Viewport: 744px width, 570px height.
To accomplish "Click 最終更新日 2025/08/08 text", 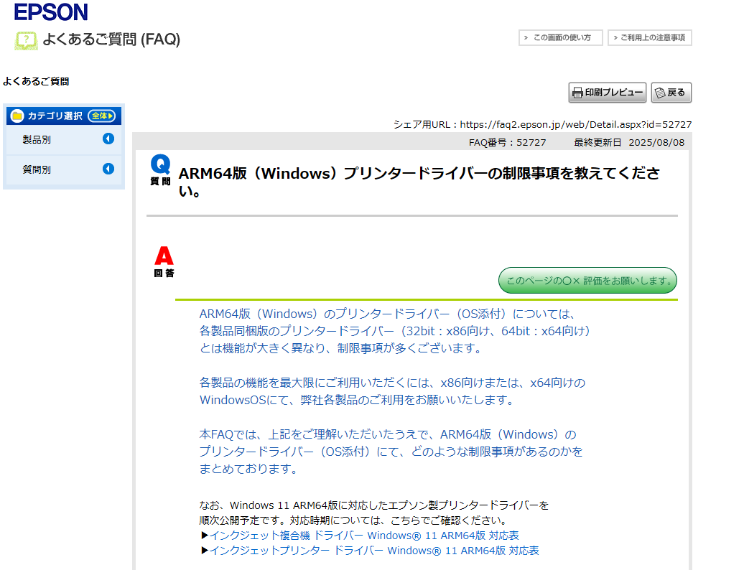I will coord(629,142).
